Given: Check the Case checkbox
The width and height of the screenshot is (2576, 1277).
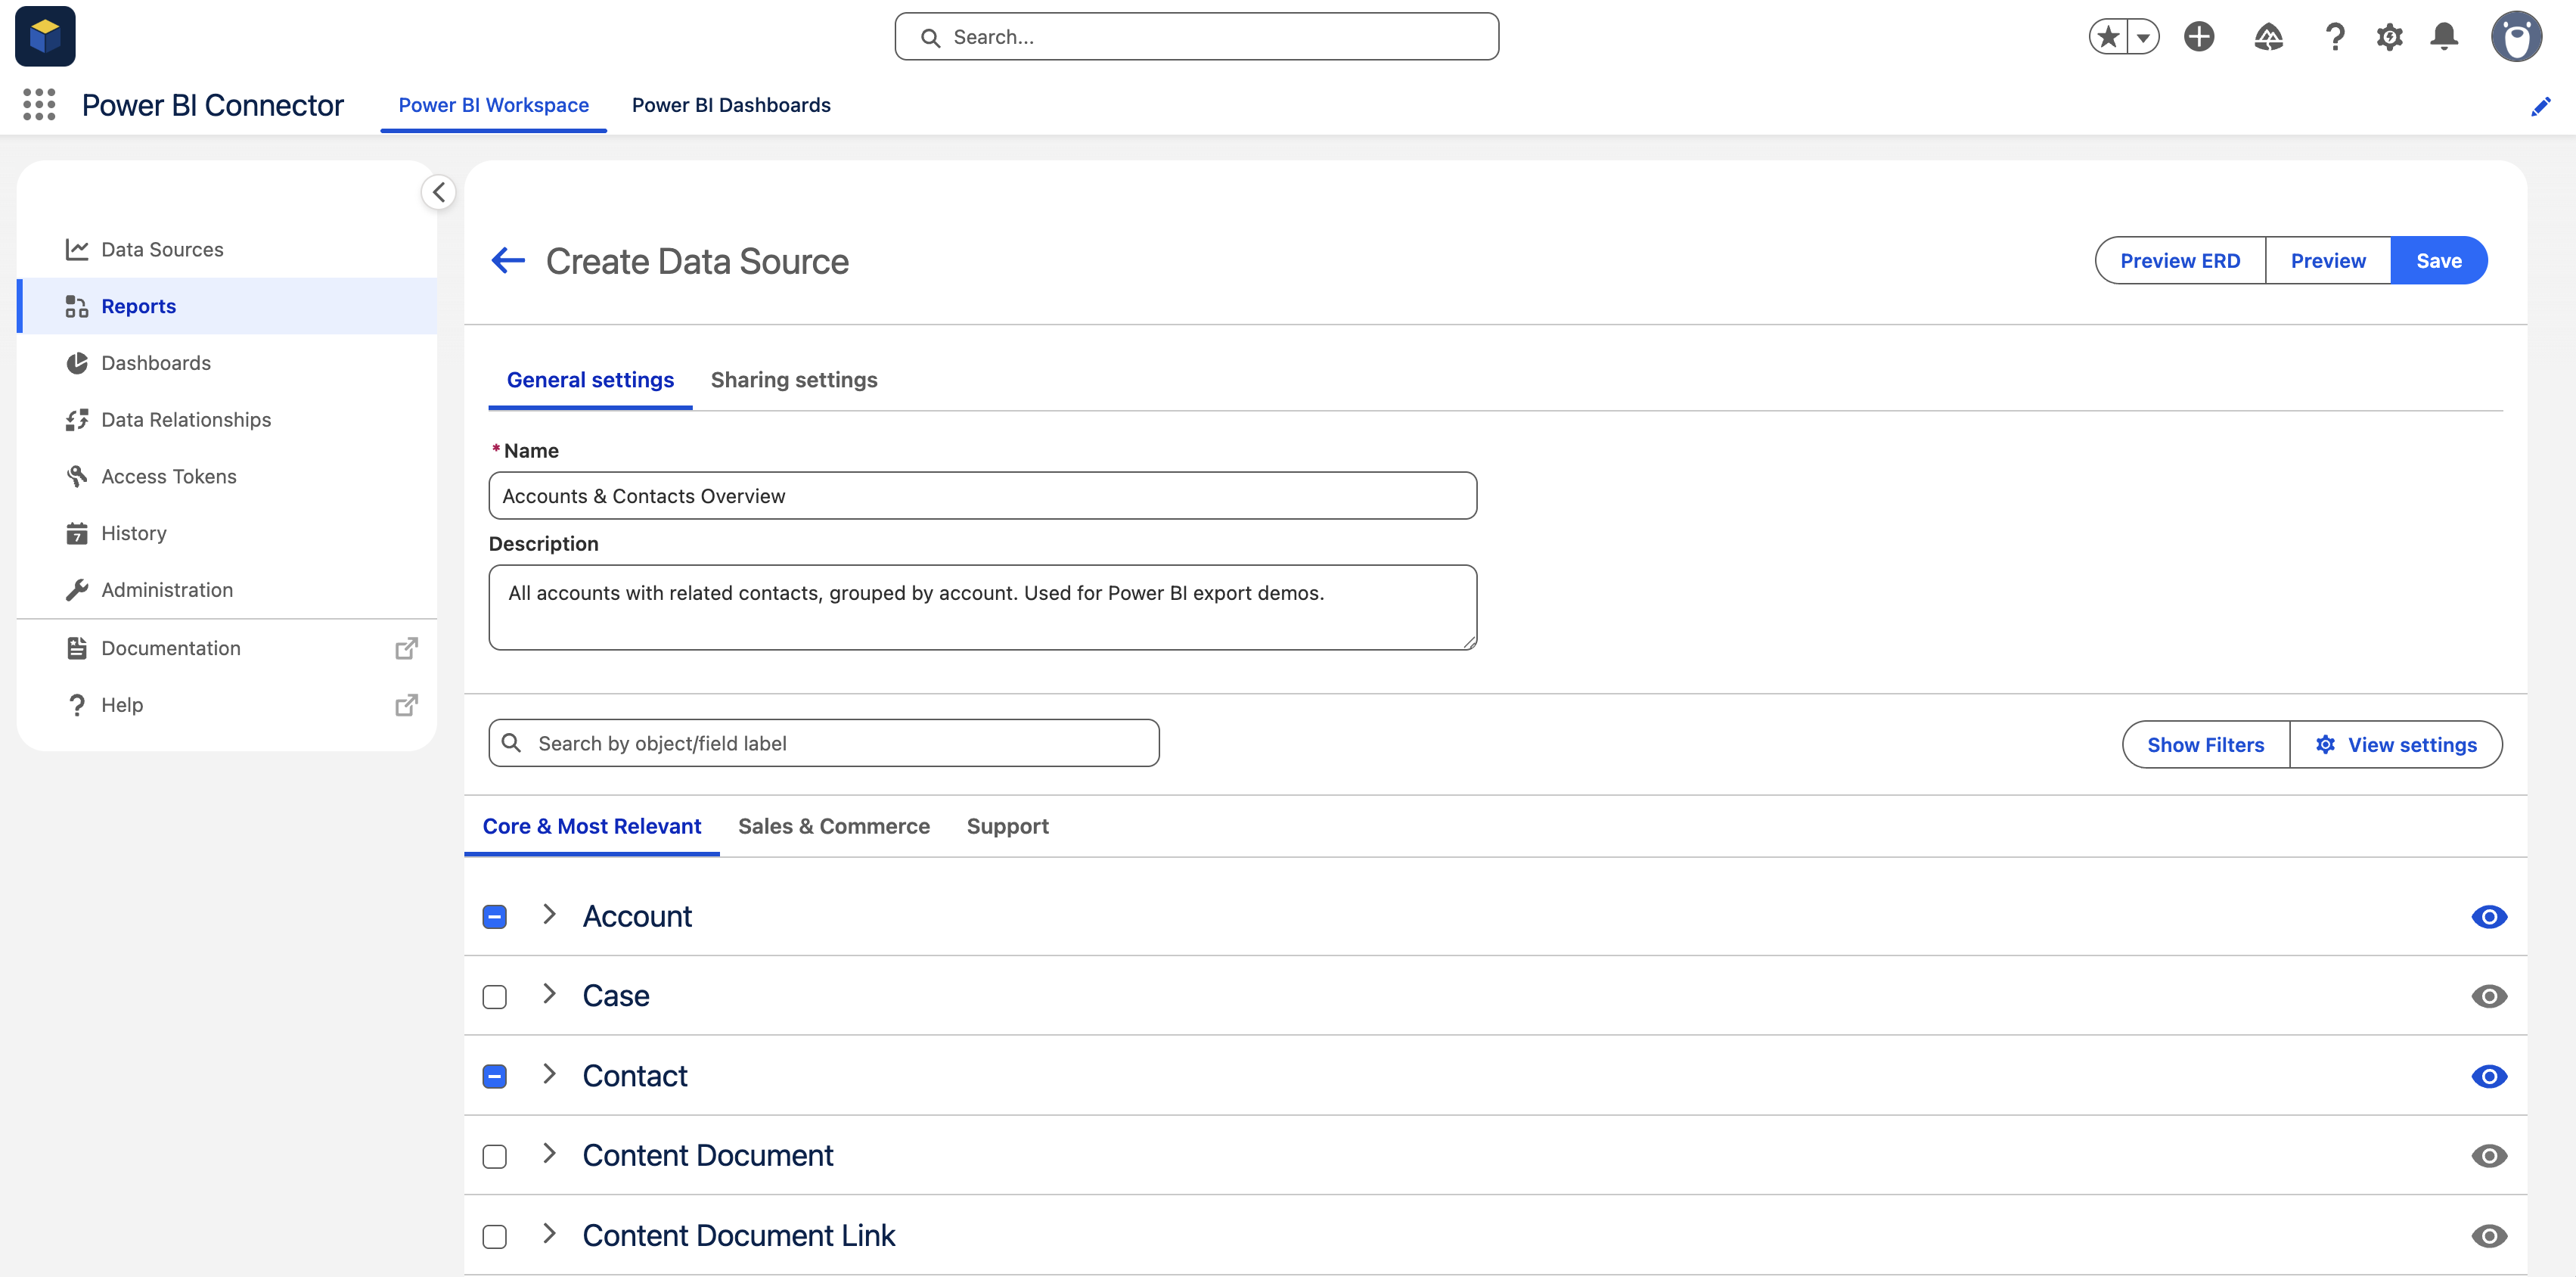Looking at the screenshot, I should [x=495, y=997].
